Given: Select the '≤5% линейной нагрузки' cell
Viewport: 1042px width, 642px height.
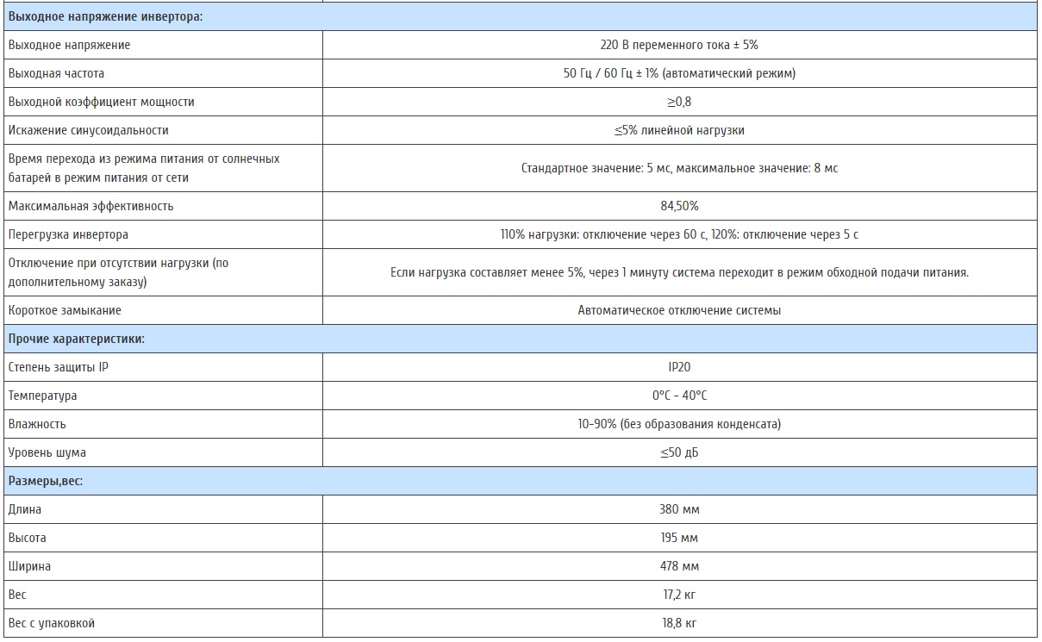Looking at the screenshot, I should [x=679, y=130].
